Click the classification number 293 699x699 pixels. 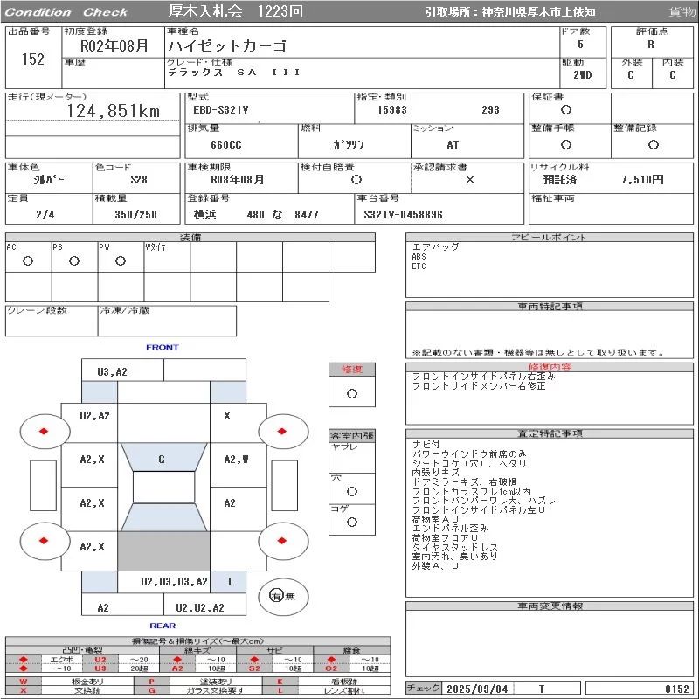pos(490,110)
